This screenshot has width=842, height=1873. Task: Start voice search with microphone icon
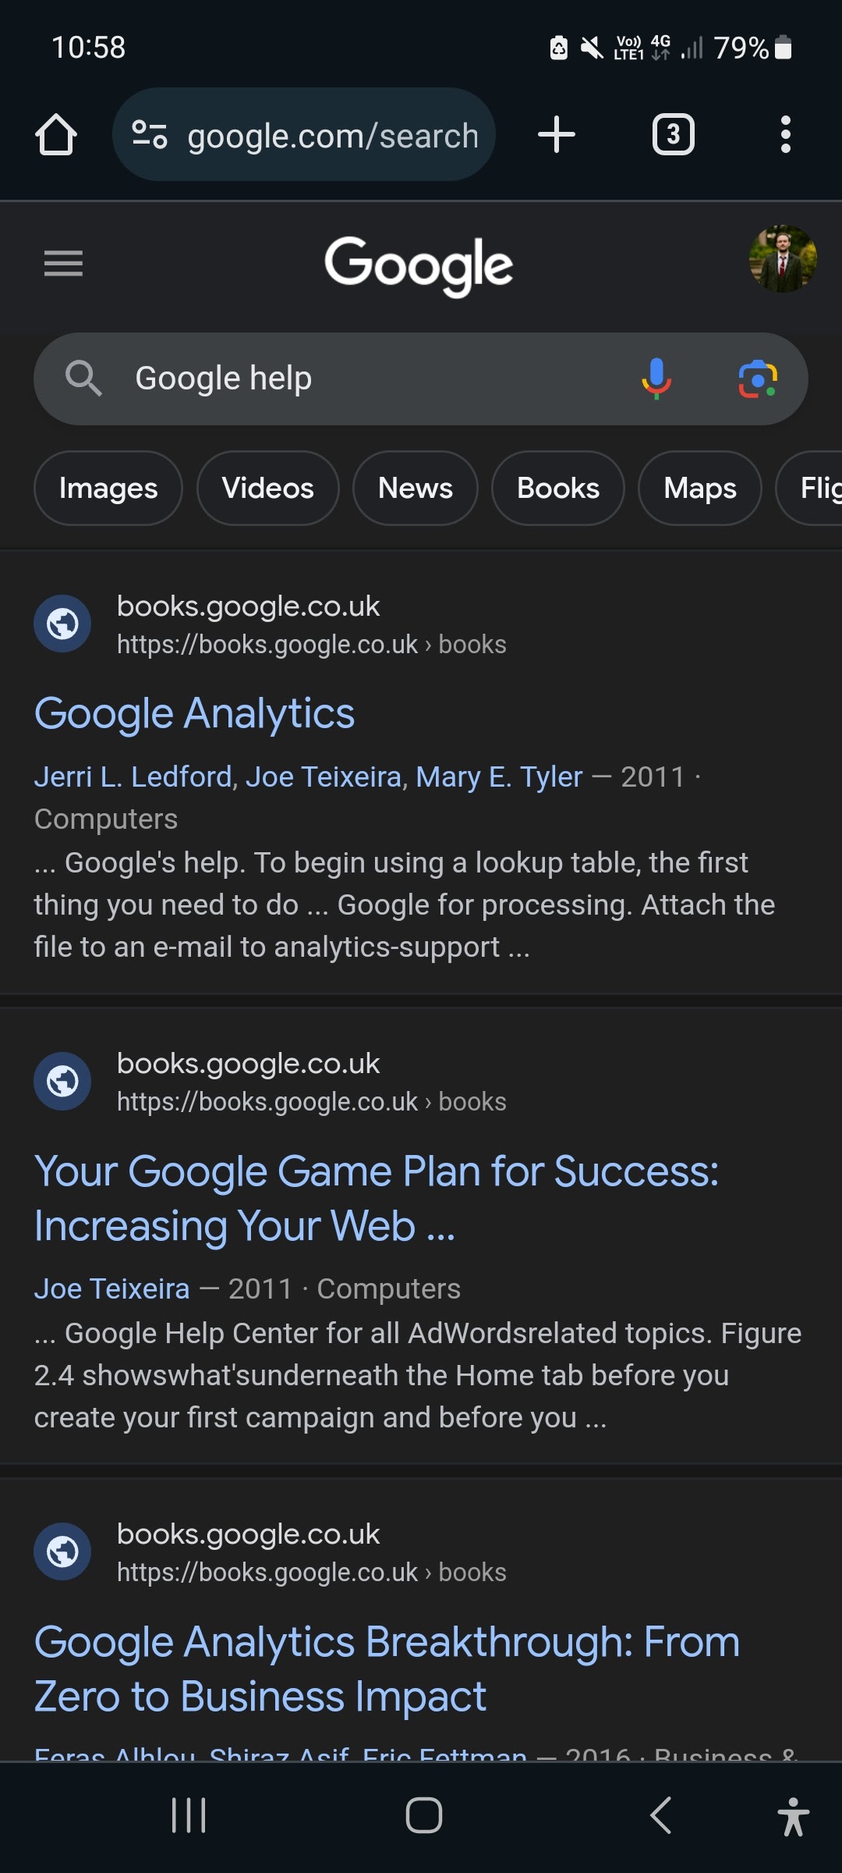[656, 379]
